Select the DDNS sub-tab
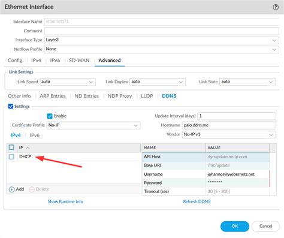The image size is (284, 238). coord(169,96)
